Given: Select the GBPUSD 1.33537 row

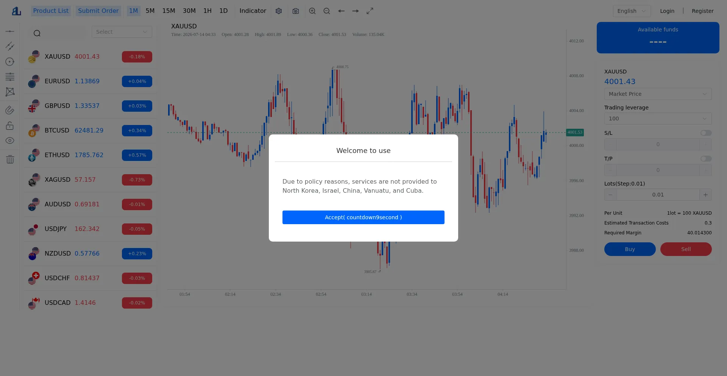Looking at the screenshot, I should click(90, 106).
